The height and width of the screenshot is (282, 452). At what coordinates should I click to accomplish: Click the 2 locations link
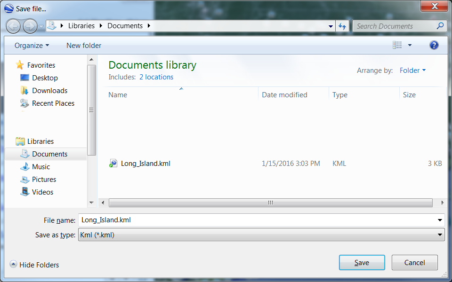click(x=156, y=77)
